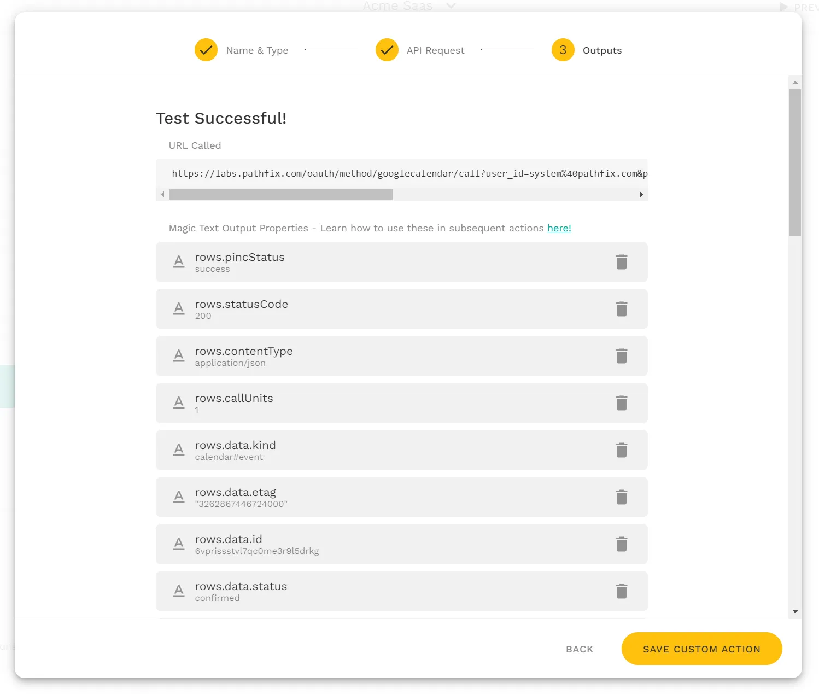Click the text type icon for rows.data.id
Screen dimensions: 819x694
point(179,544)
